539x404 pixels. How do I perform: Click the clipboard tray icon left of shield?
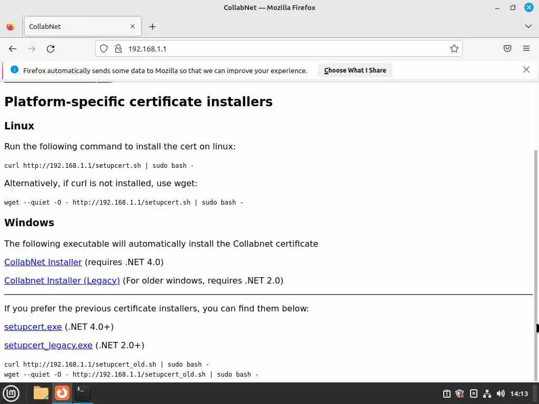click(446, 393)
